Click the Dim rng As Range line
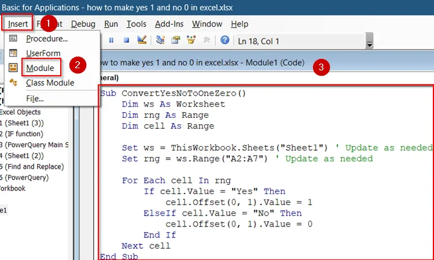This screenshot has width=434, height=260. point(165,115)
